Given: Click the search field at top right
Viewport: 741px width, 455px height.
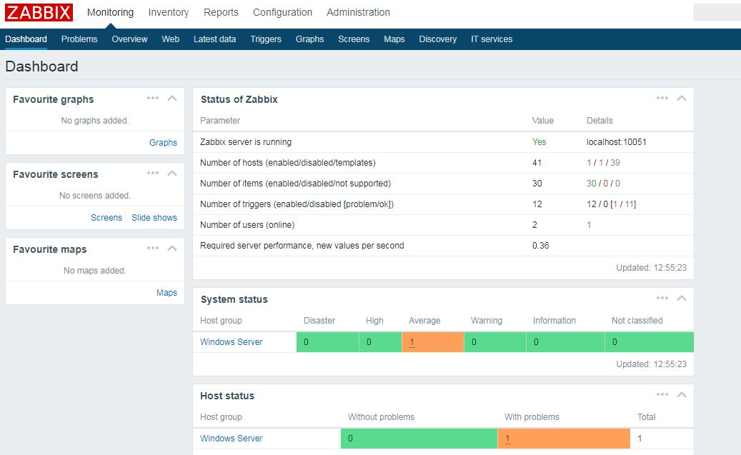Looking at the screenshot, I should coord(717,12).
